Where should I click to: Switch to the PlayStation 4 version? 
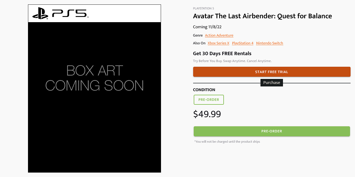(x=242, y=43)
